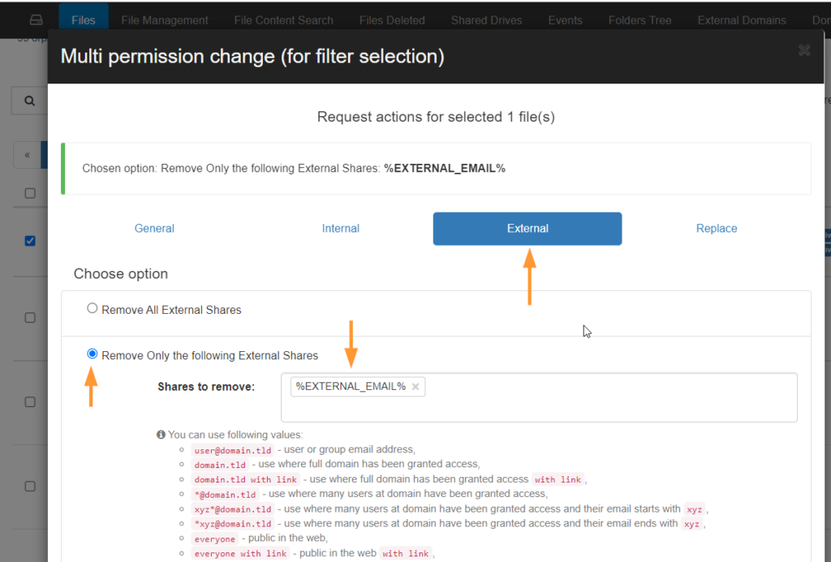Open the External Domains page
This screenshot has height=562, width=831.
[x=742, y=20]
